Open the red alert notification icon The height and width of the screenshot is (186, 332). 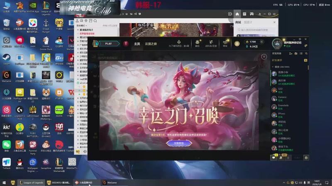click(x=126, y=44)
